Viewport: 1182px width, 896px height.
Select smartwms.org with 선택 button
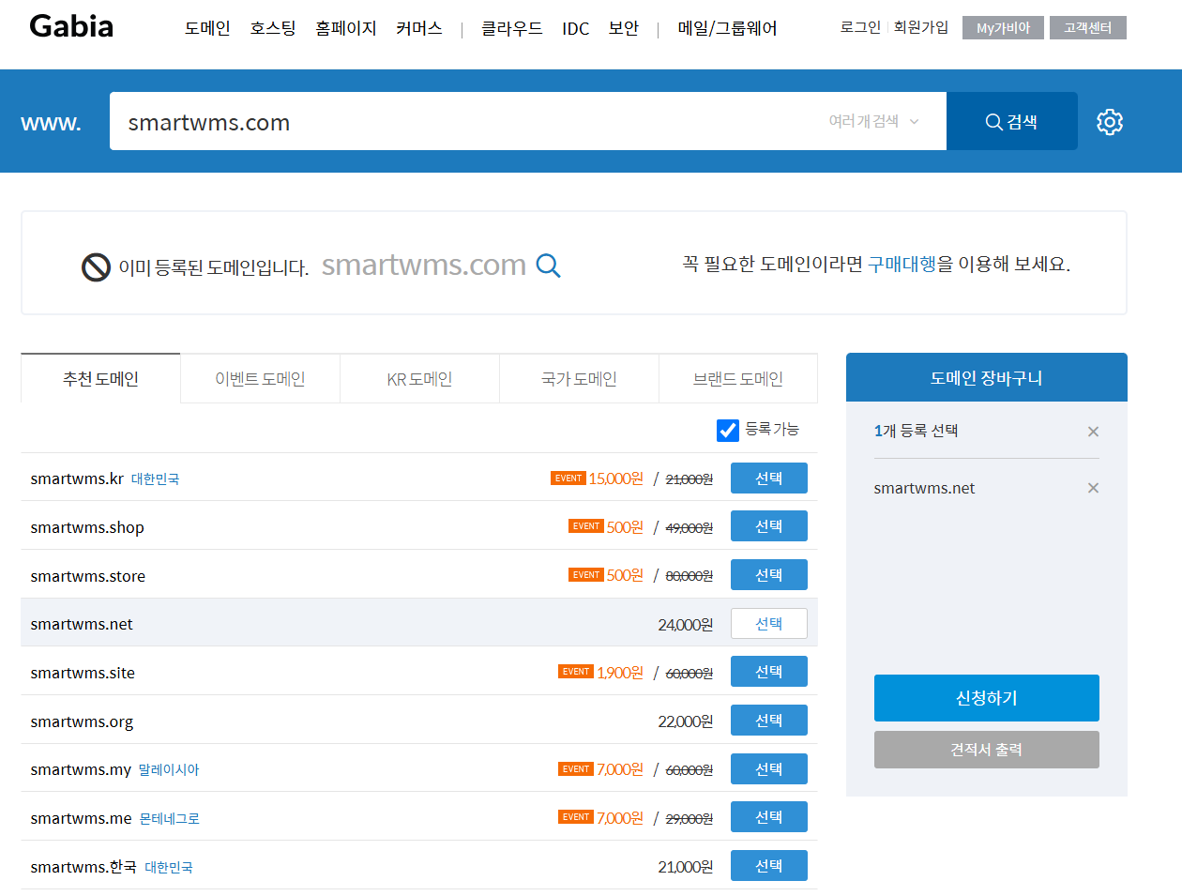pos(769,721)
